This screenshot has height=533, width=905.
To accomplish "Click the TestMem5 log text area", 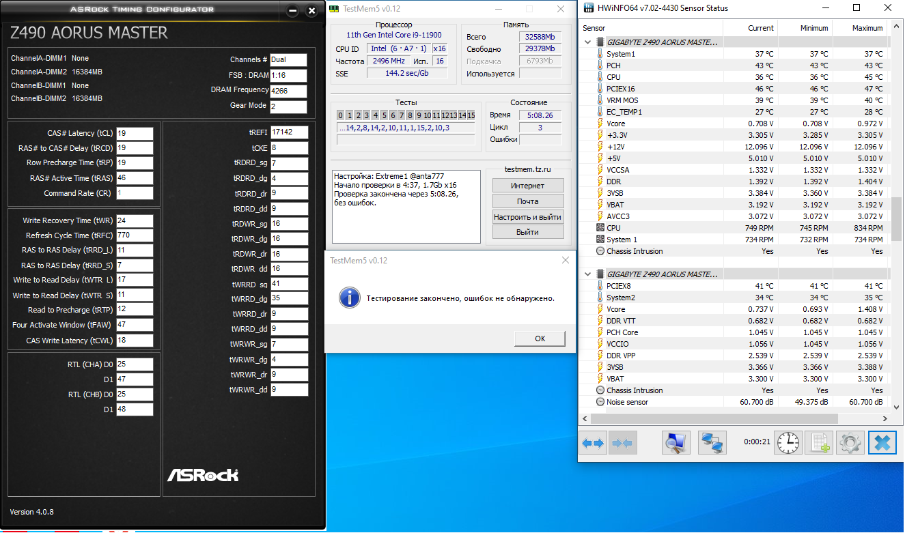I will pyautogui.click(x=407, y=207).
